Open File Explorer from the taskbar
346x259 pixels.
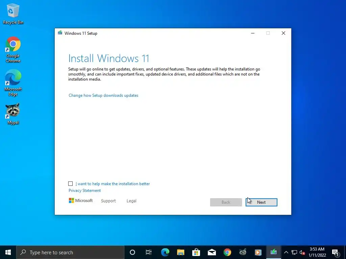180,252
